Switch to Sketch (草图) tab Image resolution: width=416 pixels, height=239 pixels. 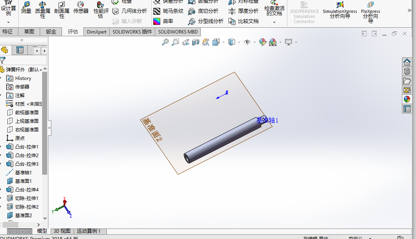tap(29, 32)
